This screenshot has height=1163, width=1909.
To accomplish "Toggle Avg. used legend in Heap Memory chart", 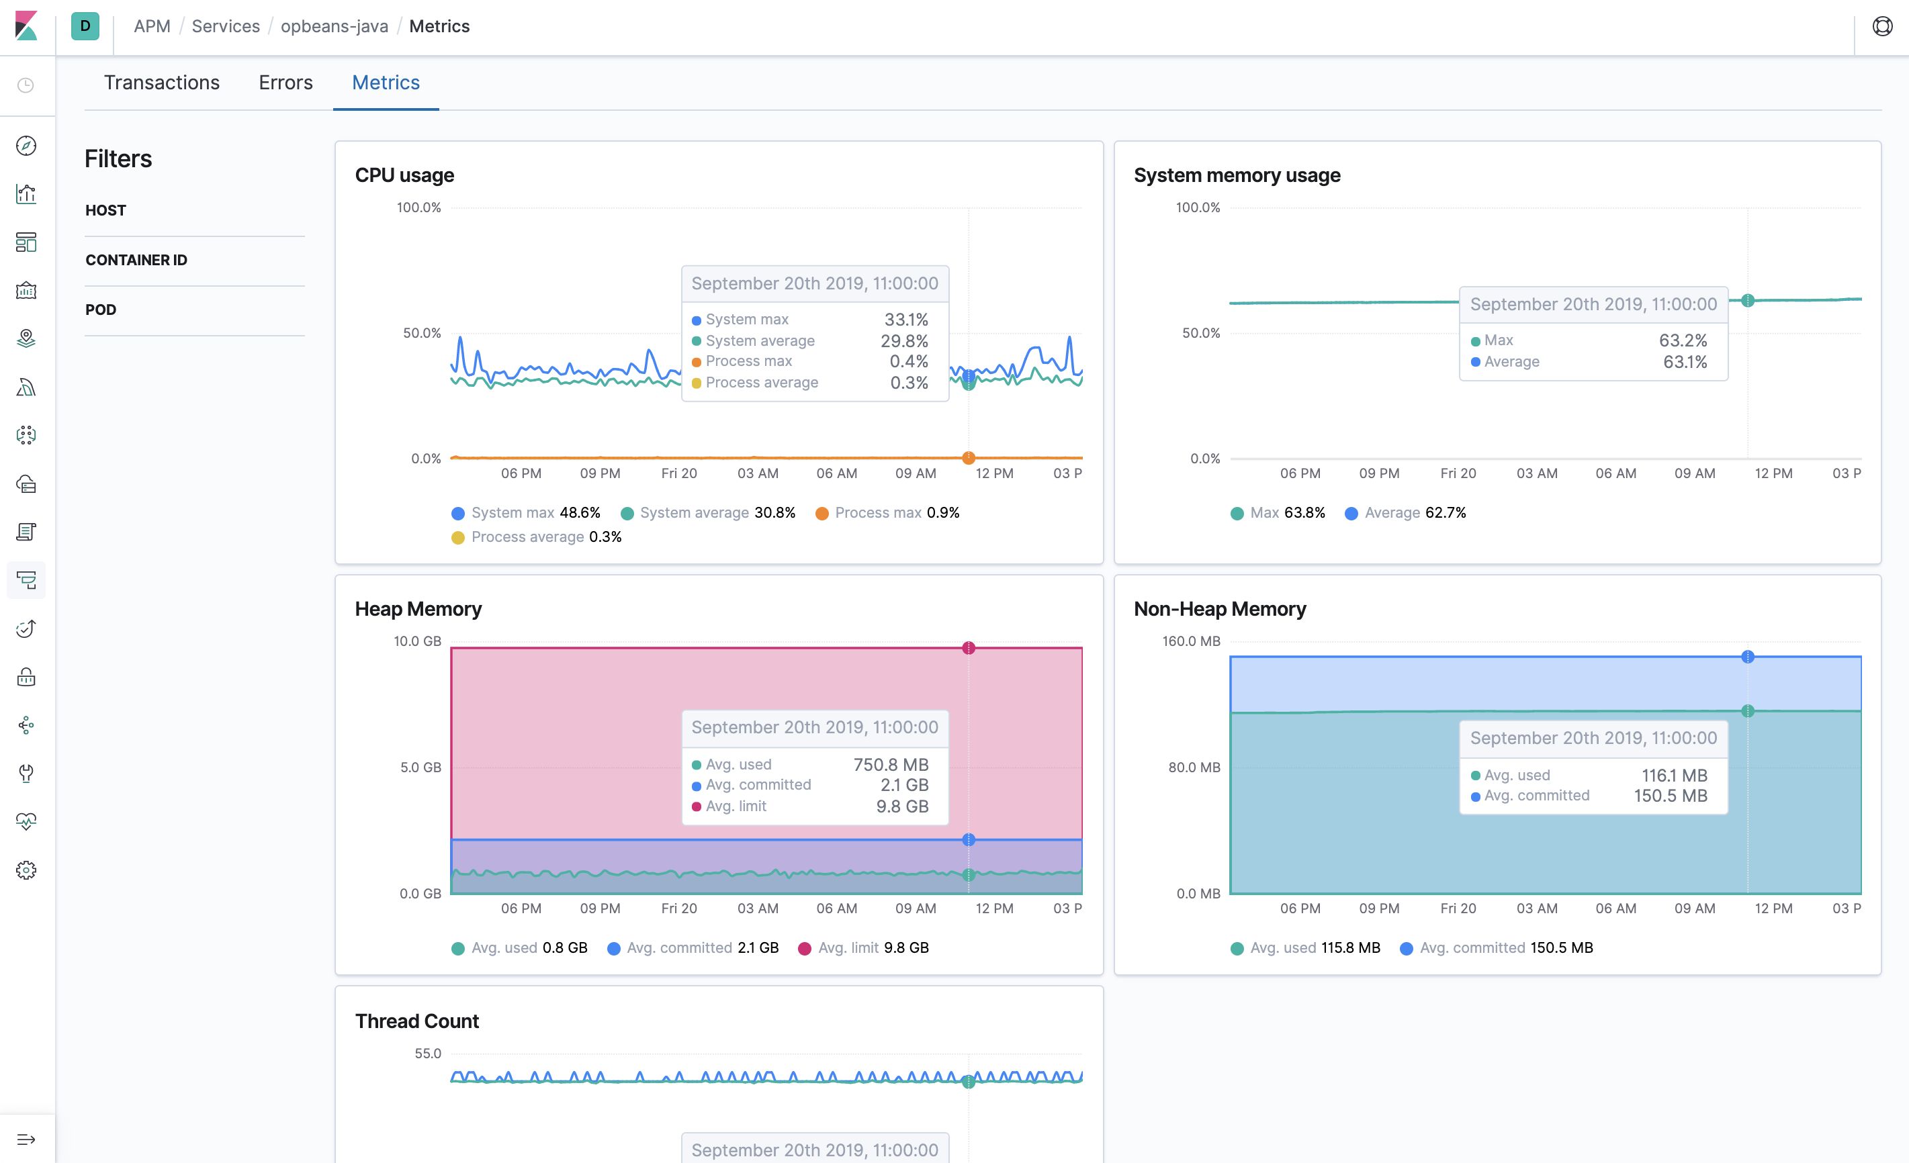I will click(x=504, y=947).
